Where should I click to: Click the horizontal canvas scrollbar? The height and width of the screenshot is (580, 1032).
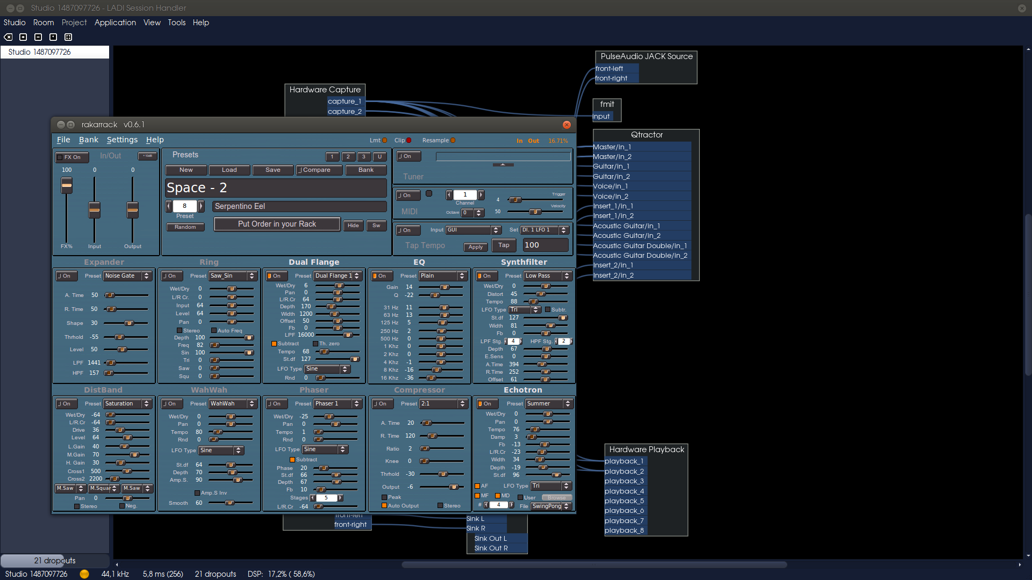(594, 564)
